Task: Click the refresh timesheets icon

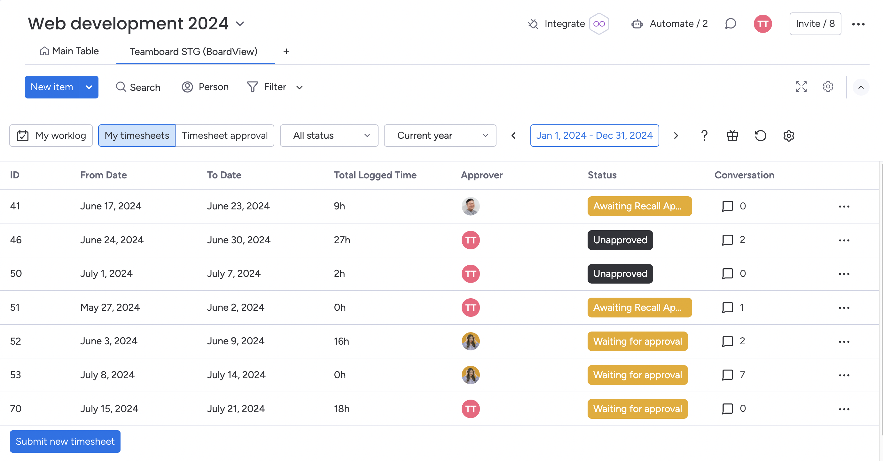Action: [760, 136]
